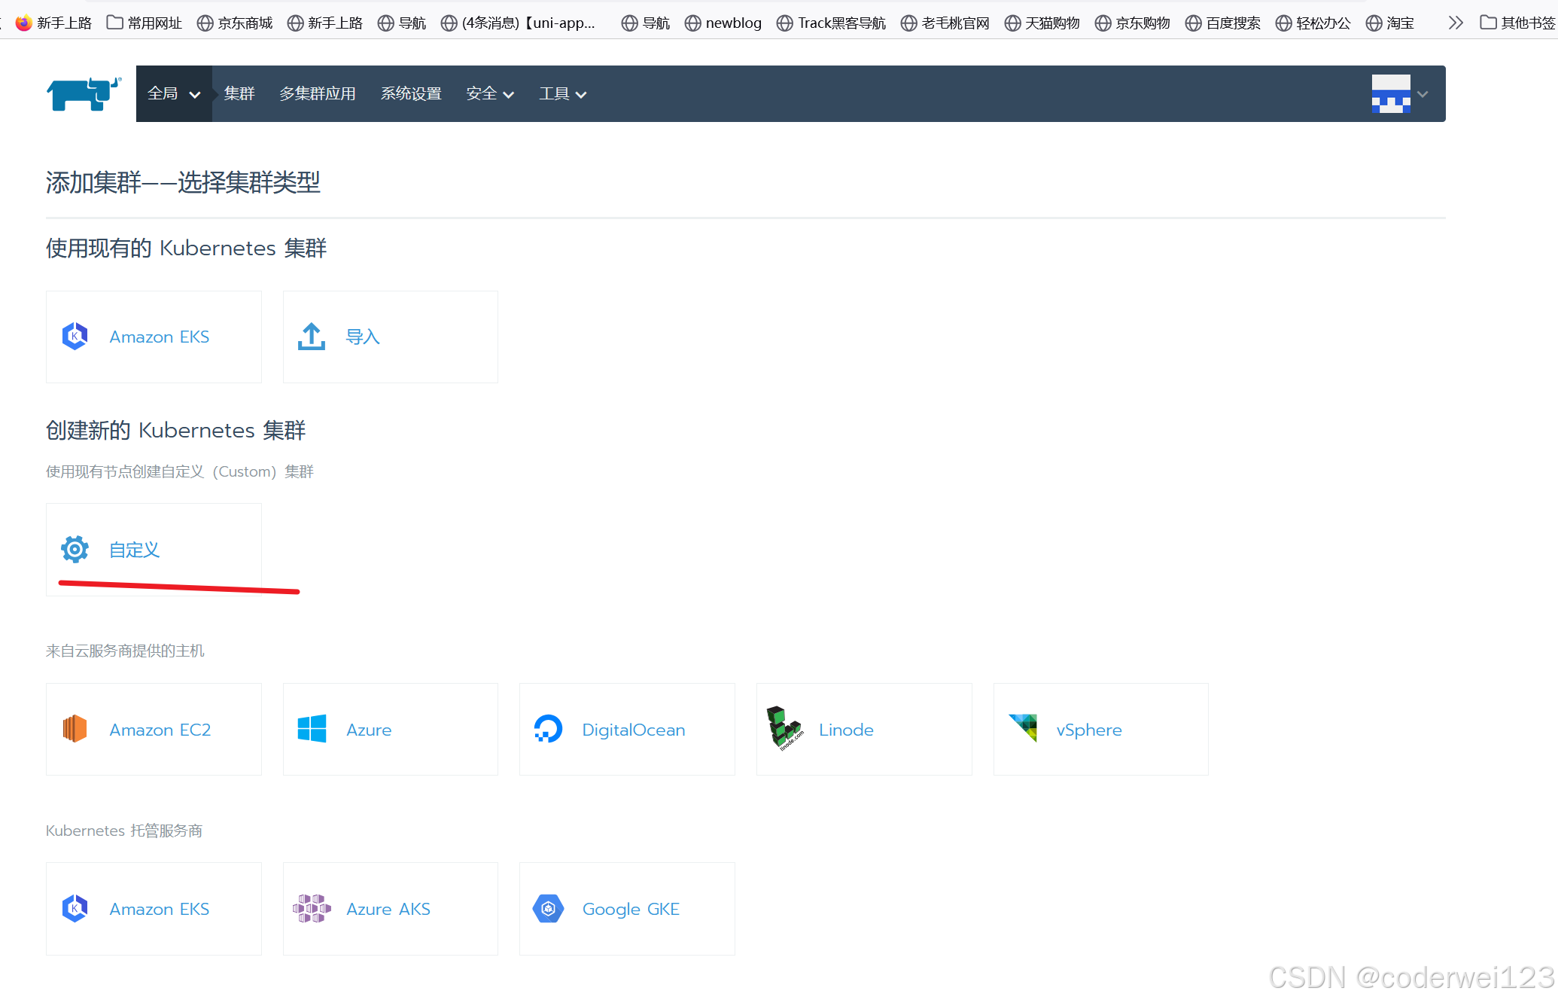
Task: Open the 安全 security dropdown menu
Action: tap(489, 94)
